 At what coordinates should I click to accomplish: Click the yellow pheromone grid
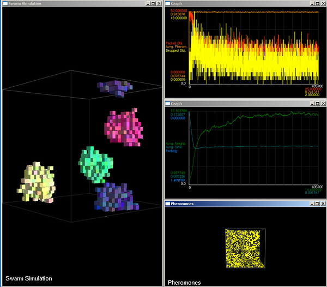pos(244,248)
